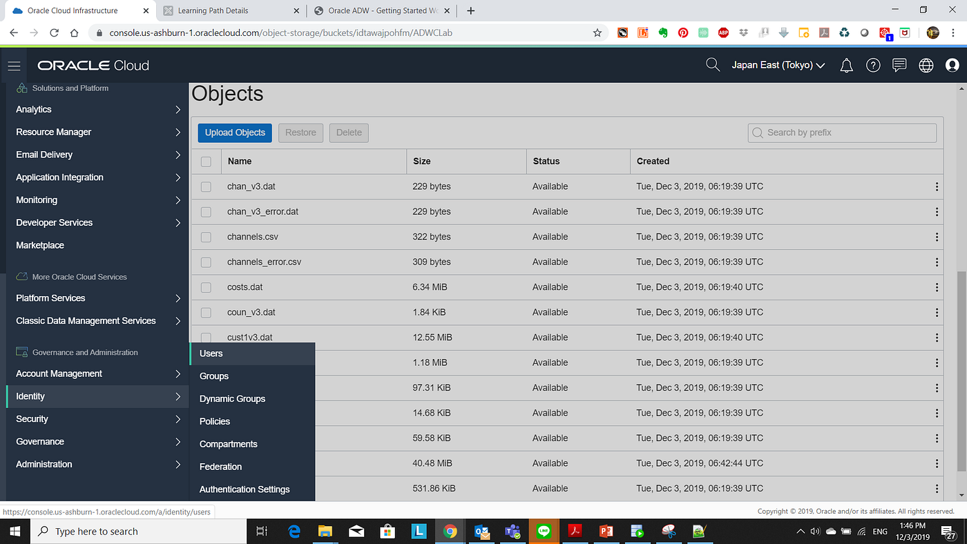Open the Chrome three-dot menu

[x=954, y=32]
